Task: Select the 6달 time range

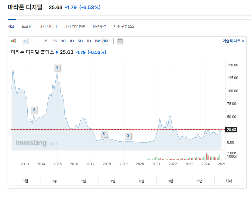Action: pyautogui.click(x=142, y=181)
